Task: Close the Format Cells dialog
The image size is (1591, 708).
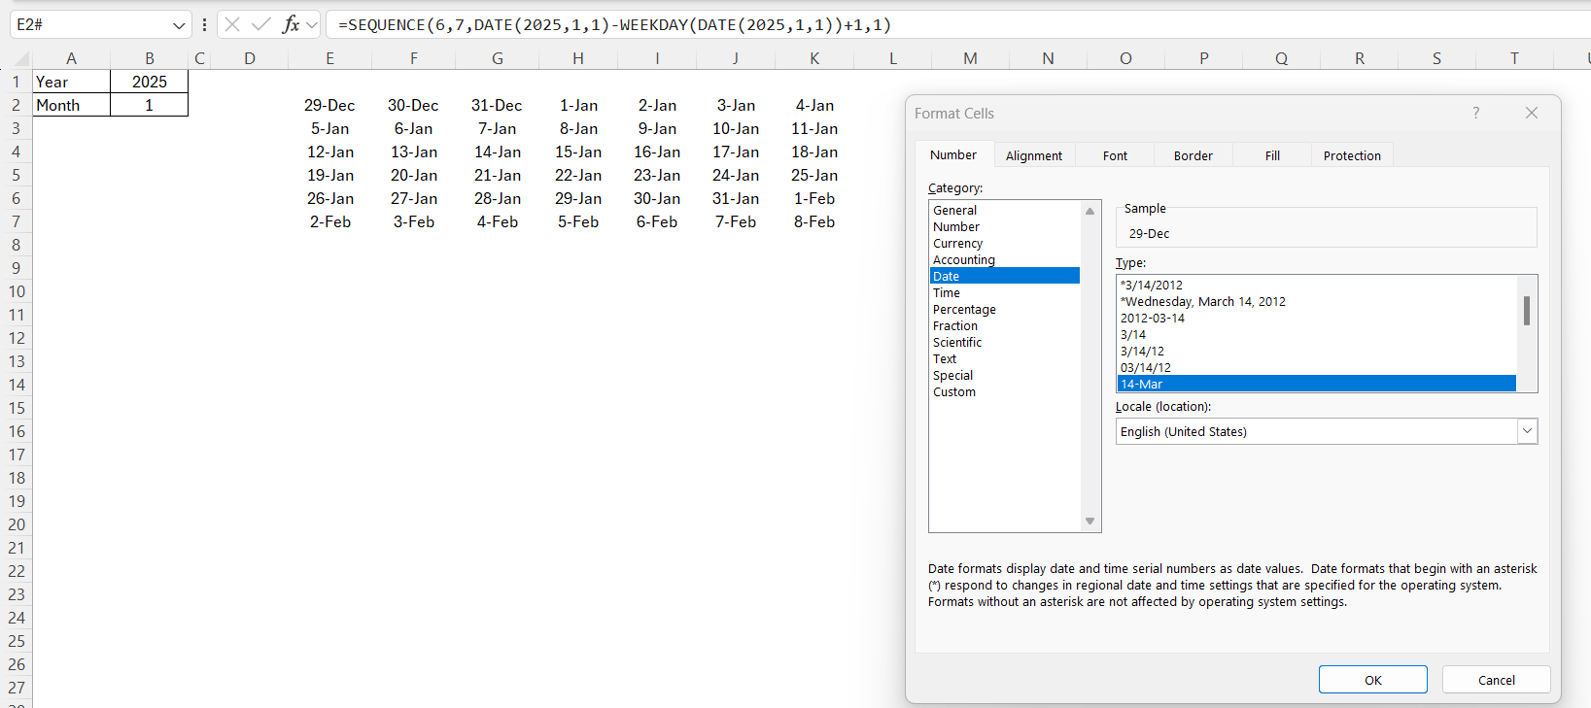Action: [x=1532, y=113]
